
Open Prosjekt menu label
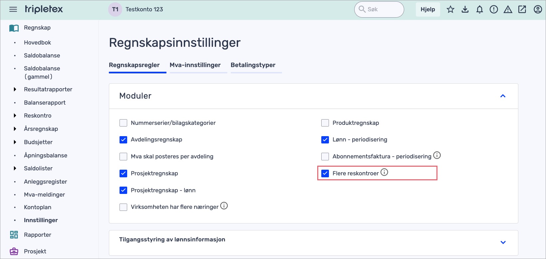coord(35,251)
